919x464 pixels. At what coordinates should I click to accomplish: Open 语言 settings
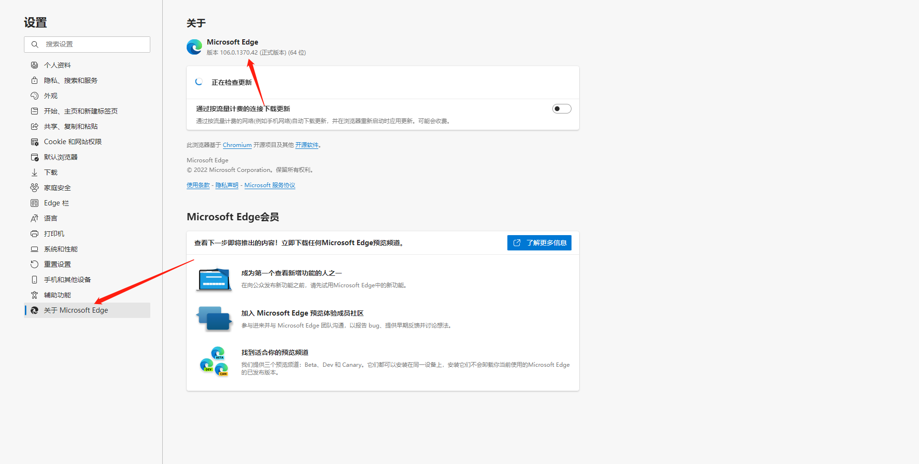pos(87,218)
